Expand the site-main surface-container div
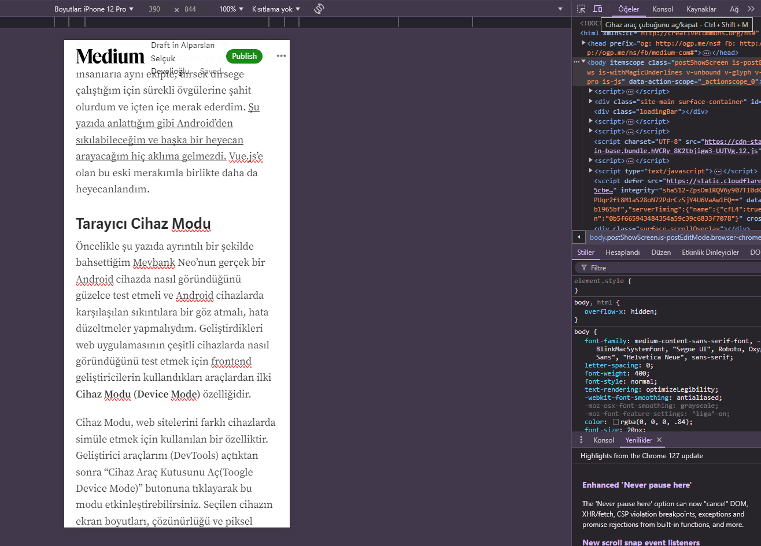 click(x=590, y=102)
